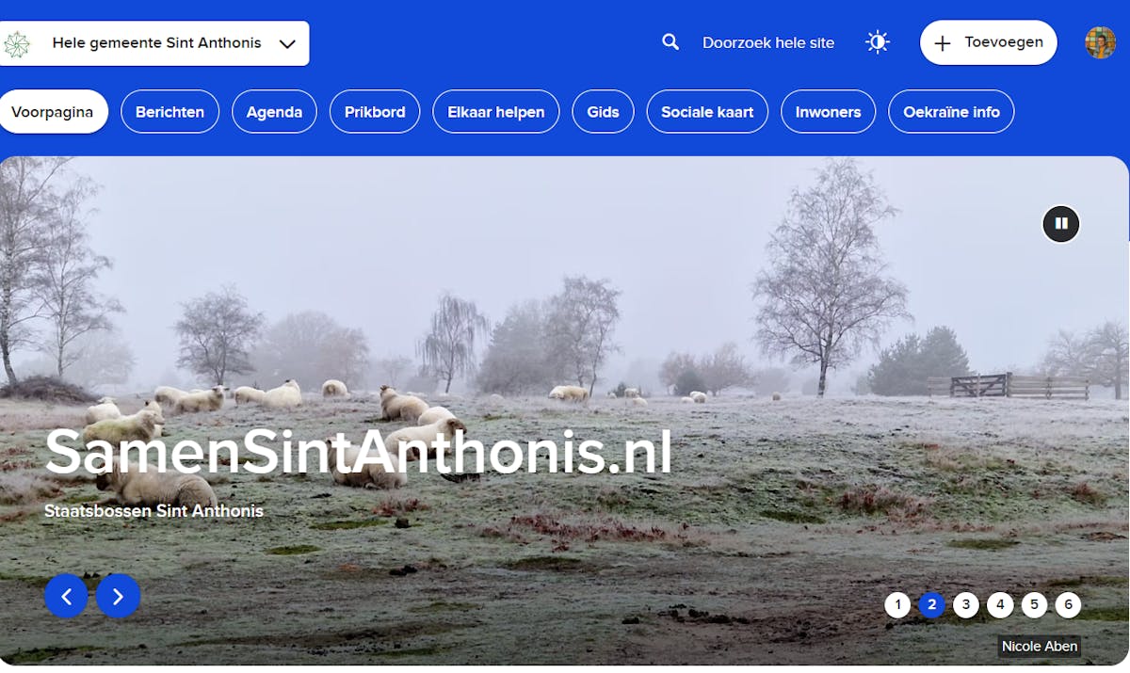Open the Prikbord section
This screenshot has height=673, width=1130.
point(375,112)
